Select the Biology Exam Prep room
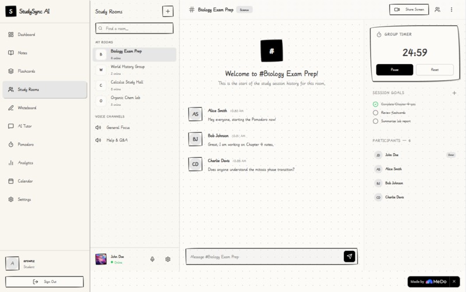The image size is (466, 292). pyautogui.click(x=134, y=54)
